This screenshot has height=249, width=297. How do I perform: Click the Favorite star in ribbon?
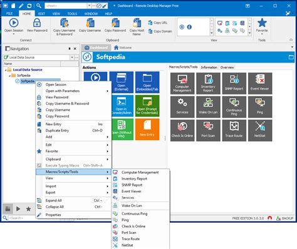(x=262, y=23)
